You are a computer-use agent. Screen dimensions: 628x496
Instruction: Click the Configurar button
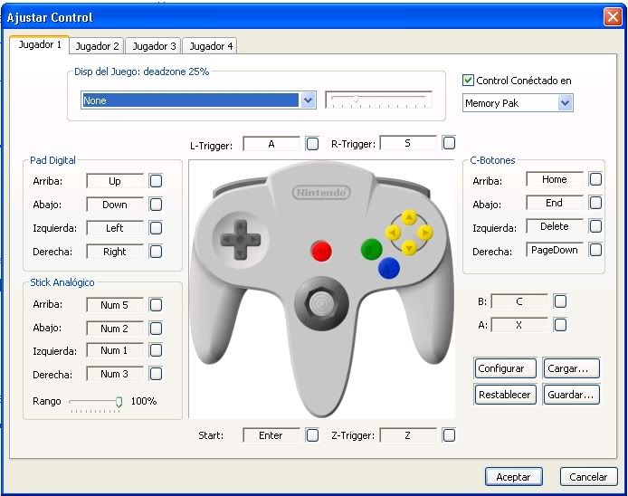[505, 368]
